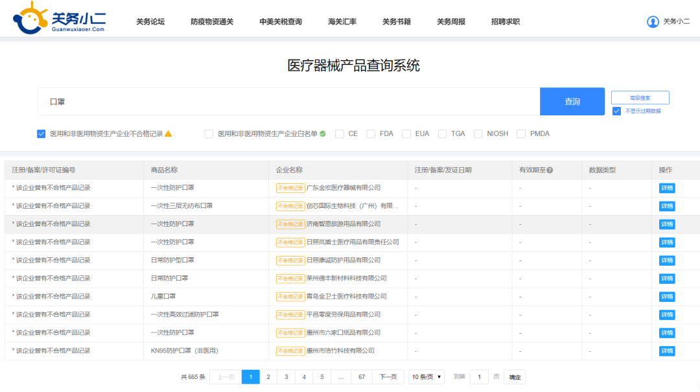Click product name KN95防护口罩 (非医用)

(x=184, y=351)
